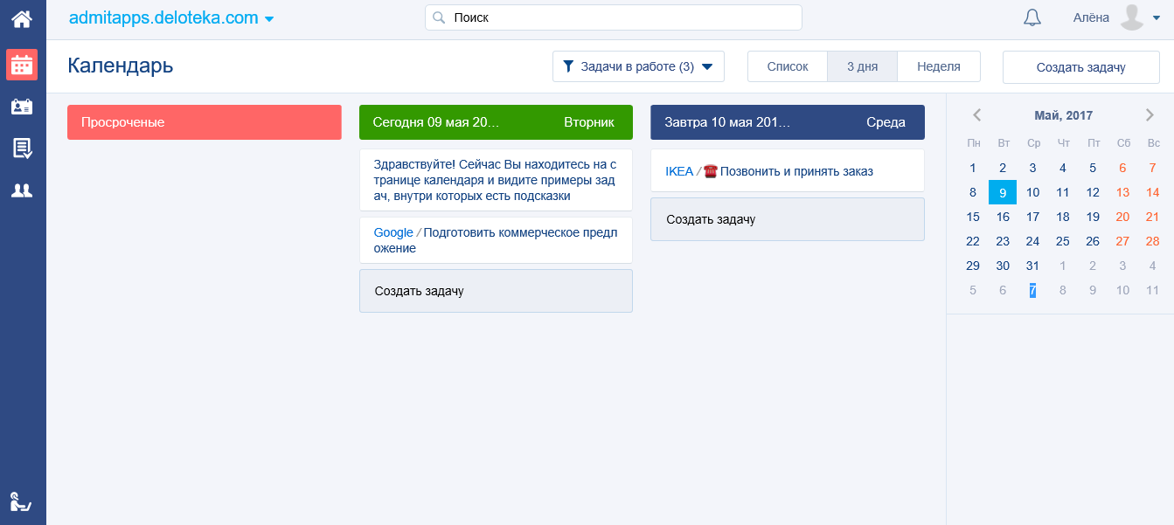Open the 'Здравствуйте! Сейчас Вы находитесь' task
Screen dimensions: 1174x525
[x=496, y=180]
